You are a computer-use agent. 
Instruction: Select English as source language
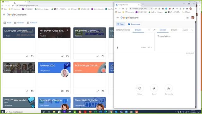[x=138, y=30]
